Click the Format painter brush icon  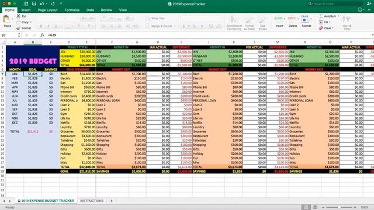(18, 28)
